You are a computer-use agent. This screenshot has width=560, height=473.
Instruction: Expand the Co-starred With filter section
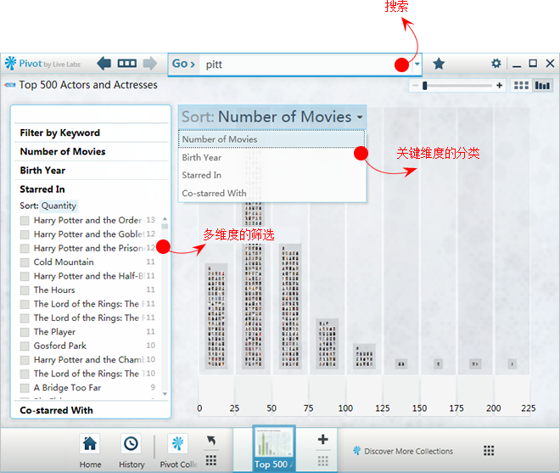[56, 410]
